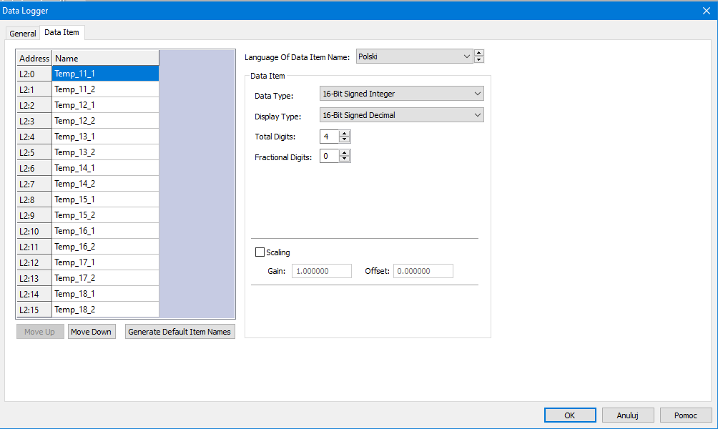Screen dimensions: 718x429
Task: Click the Total Digits input field
Action: click(x=329, y=137)
